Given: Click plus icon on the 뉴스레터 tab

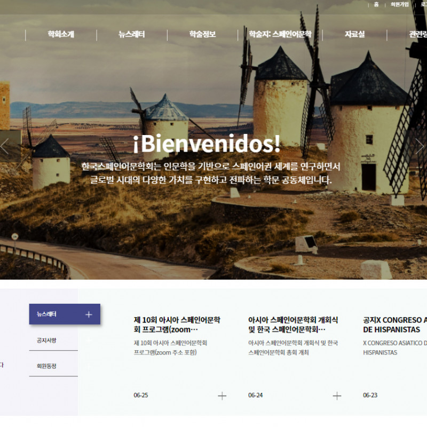Looking at the screenshot, I should point(89,314).
